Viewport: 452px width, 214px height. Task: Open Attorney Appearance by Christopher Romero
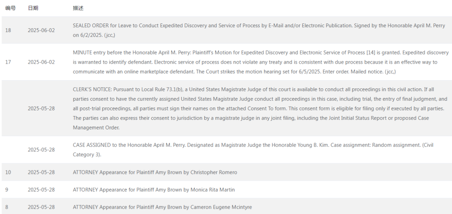tap(155, 172)
